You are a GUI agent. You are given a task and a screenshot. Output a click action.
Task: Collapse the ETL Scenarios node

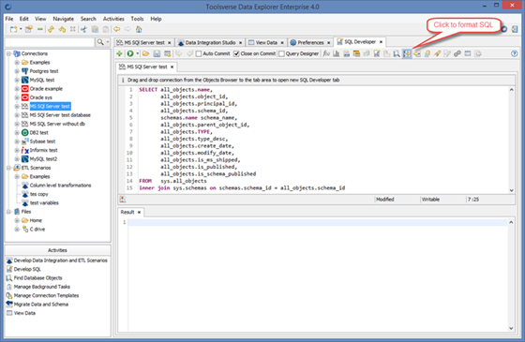coord(8,168)
